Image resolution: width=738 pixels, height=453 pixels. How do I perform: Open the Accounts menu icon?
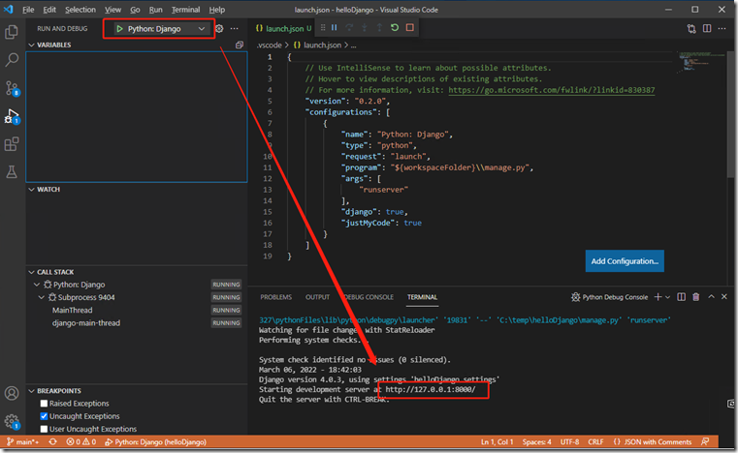pyautogui.click(x=12, y=393)
